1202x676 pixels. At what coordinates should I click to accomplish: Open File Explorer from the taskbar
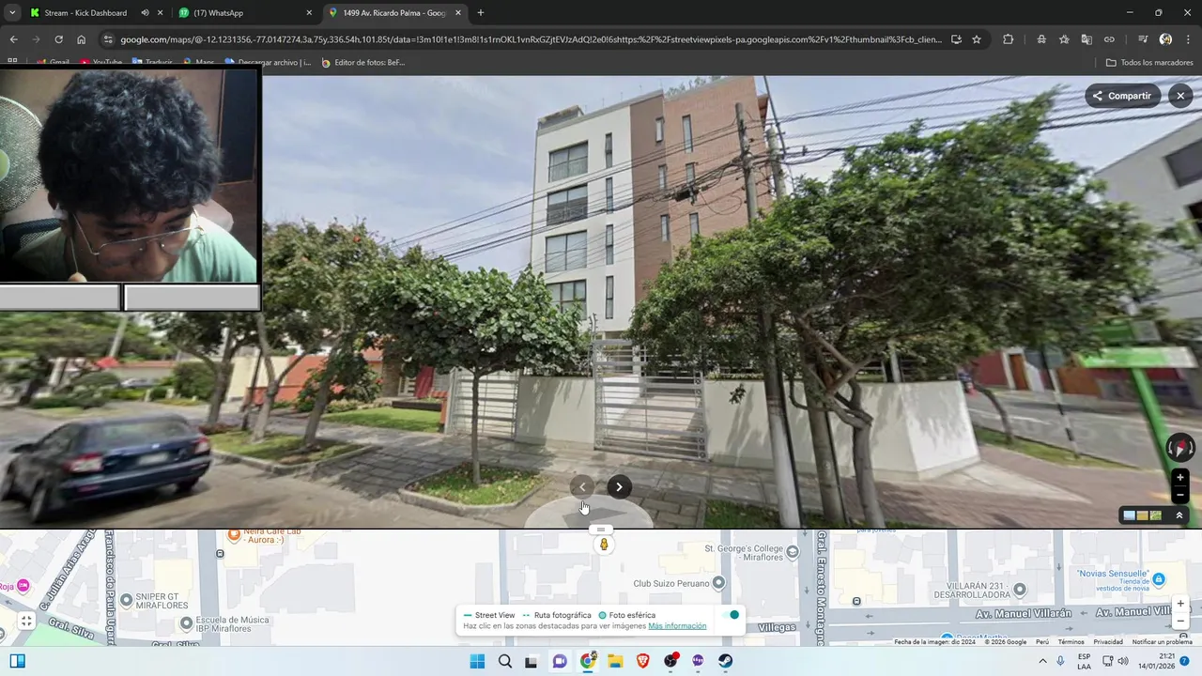(x=615, y=661)
